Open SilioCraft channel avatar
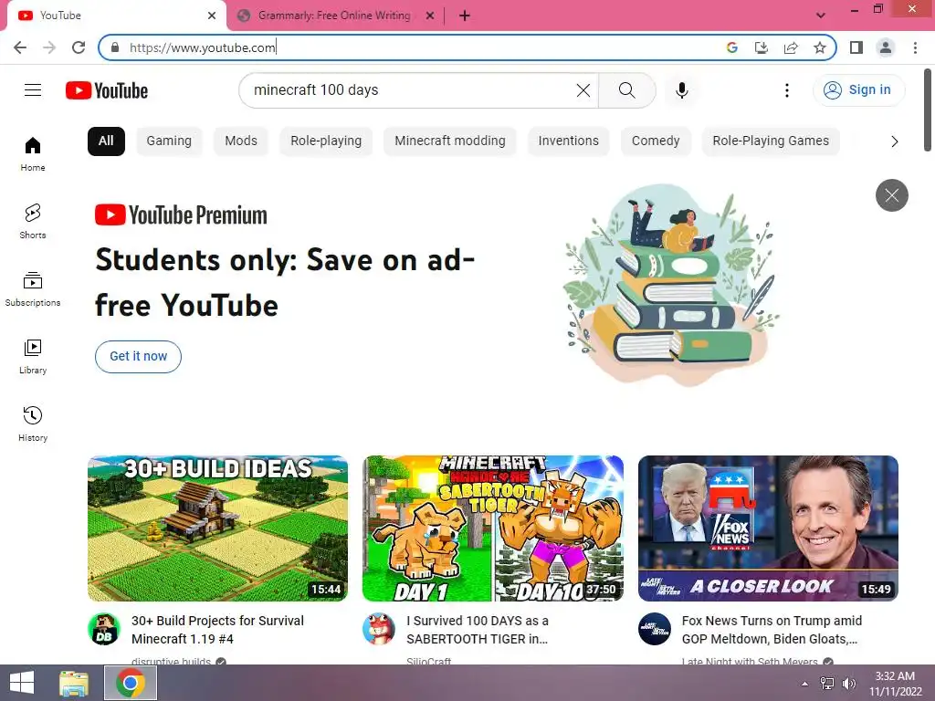The width and height of the screenshot is (935, 701). pos(379,629)
